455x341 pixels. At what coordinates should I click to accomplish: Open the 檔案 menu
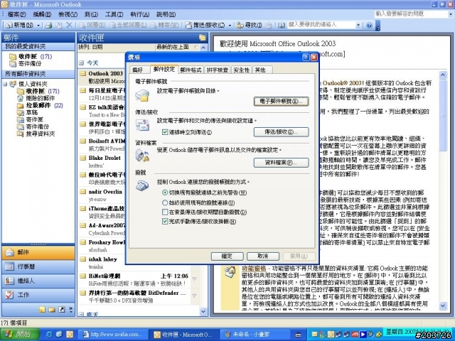click(16, 14)
